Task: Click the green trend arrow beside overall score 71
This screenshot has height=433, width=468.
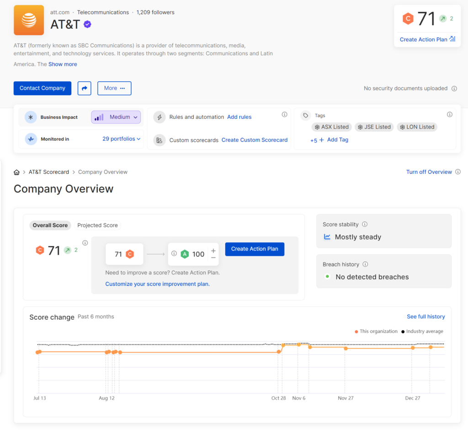Action: click(68, 250)
